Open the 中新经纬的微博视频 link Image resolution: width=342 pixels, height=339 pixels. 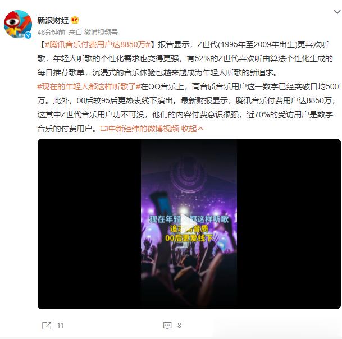point(144,129)
